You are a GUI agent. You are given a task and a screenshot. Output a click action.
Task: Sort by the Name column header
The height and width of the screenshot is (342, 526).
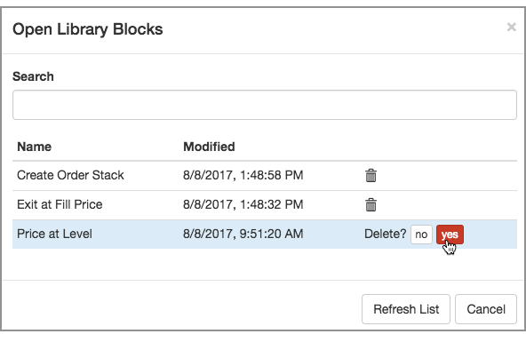click(35, 147)
